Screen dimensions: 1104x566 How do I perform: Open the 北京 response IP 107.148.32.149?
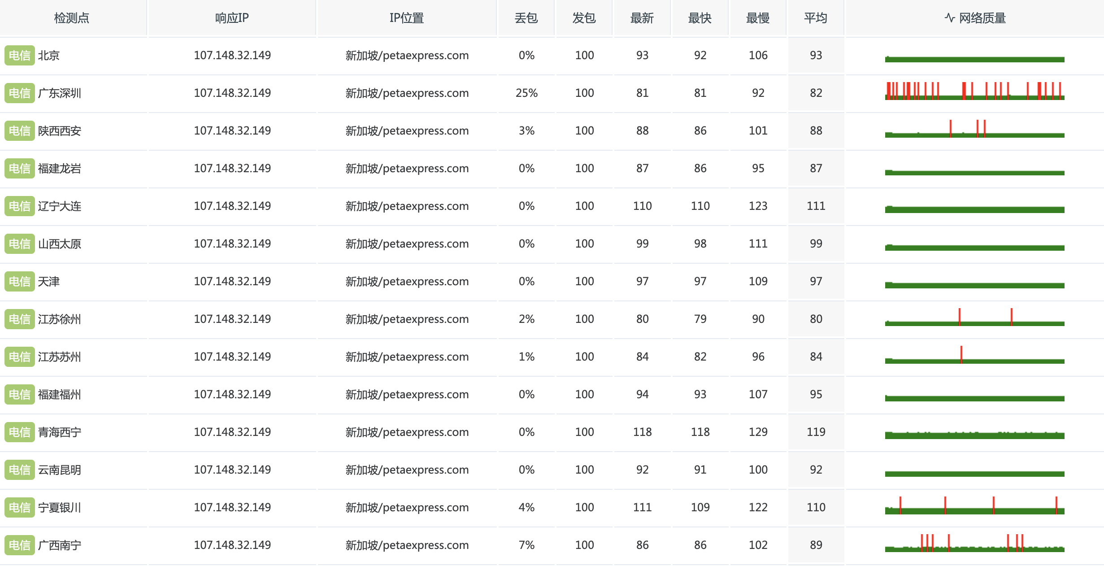point(232,55)
